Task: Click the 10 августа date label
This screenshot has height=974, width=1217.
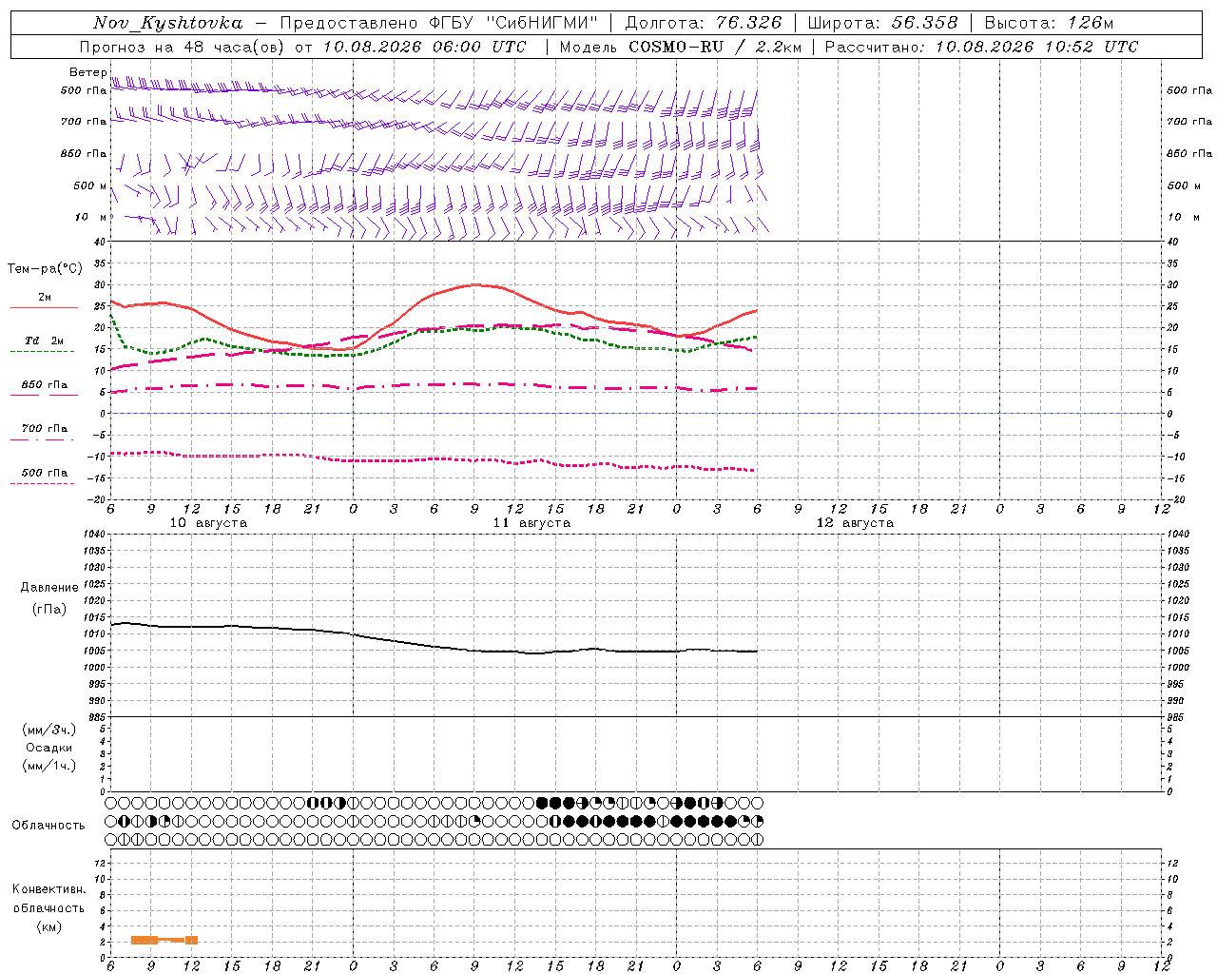Action: pyautogui.click(x=208, y=523)
